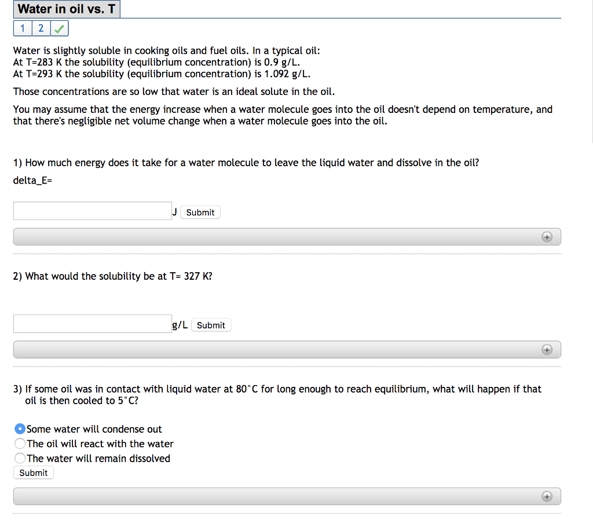Click the plus icon below the cooling question
Screen dimensions: 593x523
click(x=546, y=496)
